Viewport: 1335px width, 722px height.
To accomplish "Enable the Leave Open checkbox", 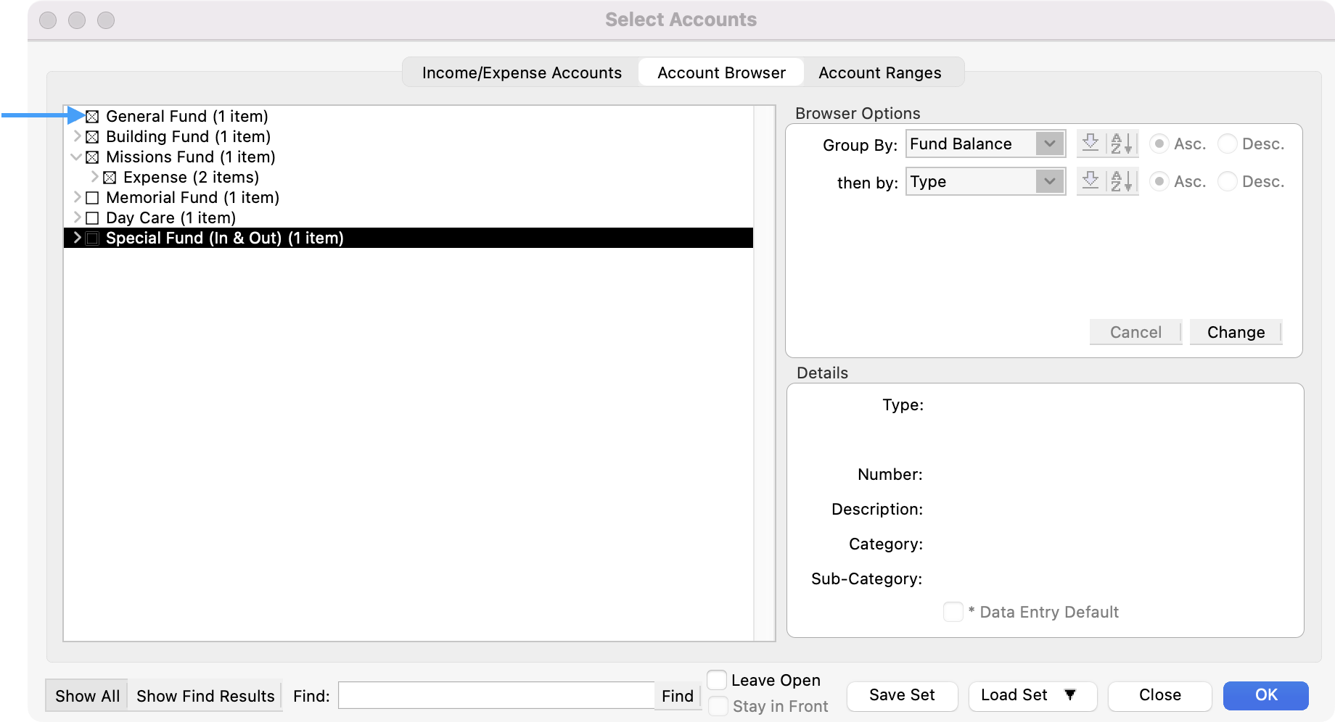I will tap(717, 680).
